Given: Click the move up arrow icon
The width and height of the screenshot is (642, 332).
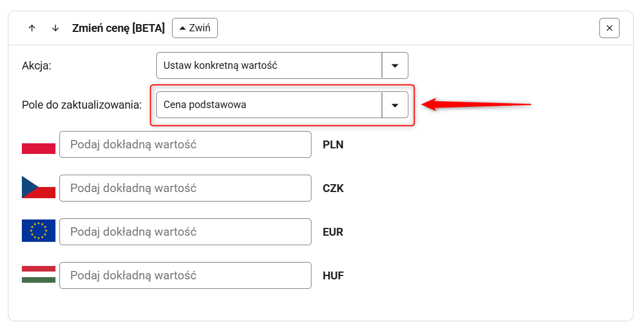Looking at the screenshot, I should [x=32, y=28].
